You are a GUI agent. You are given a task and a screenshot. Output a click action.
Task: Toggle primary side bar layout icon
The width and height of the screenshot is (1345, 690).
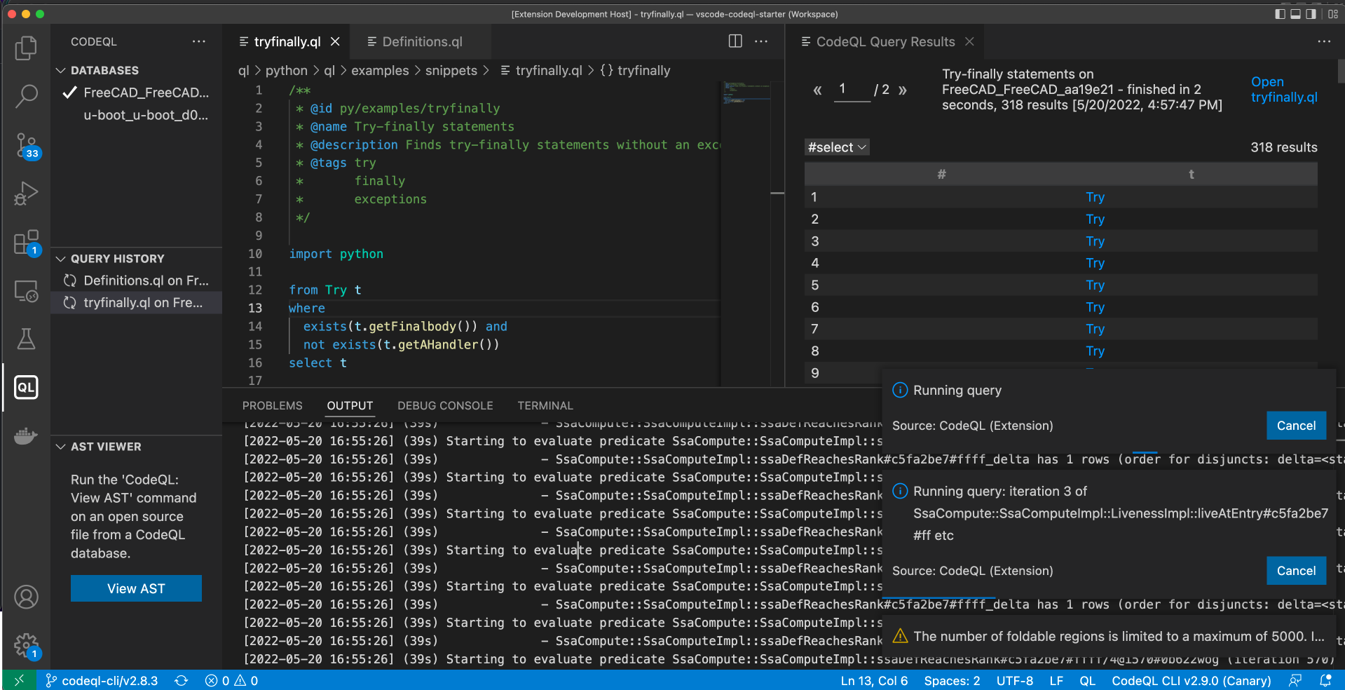point(1280,14)
